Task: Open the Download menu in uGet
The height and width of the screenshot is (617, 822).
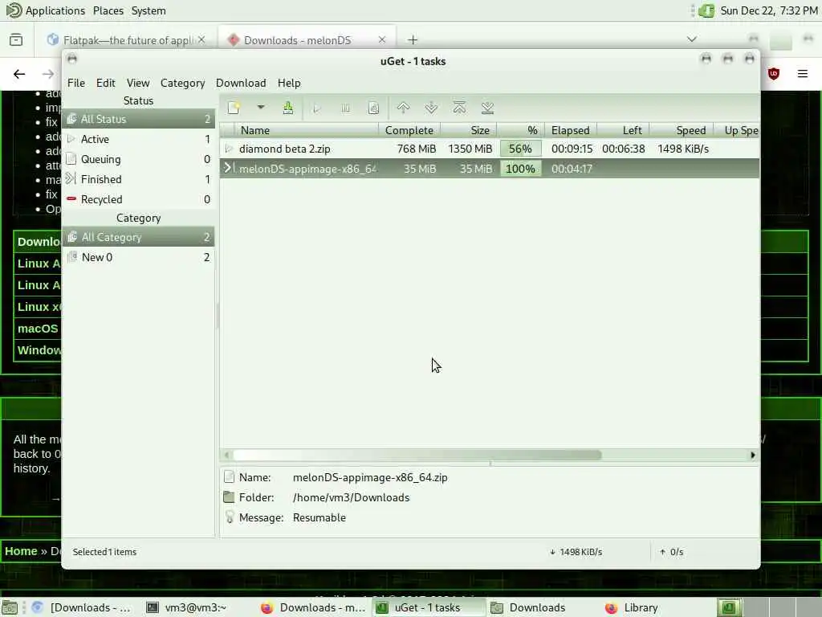Action: (x=241, y=83)
